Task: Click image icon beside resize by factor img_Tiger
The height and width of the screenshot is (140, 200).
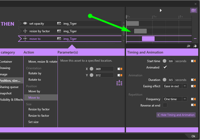Action: point(59,31)
